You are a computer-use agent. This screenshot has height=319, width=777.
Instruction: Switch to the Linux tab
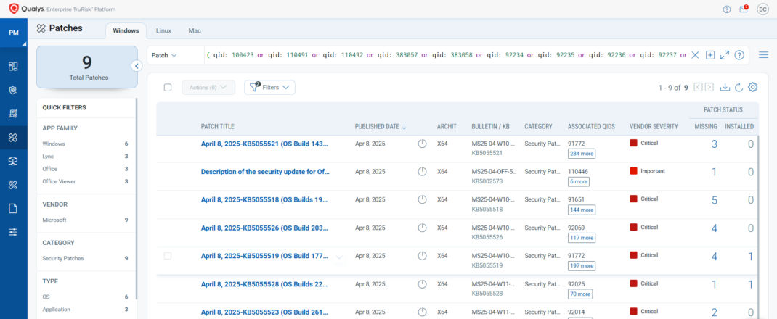tap(163, 30)
